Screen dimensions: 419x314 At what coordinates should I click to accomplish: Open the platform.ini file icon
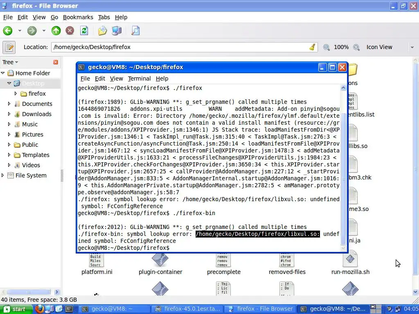(96, 260)
